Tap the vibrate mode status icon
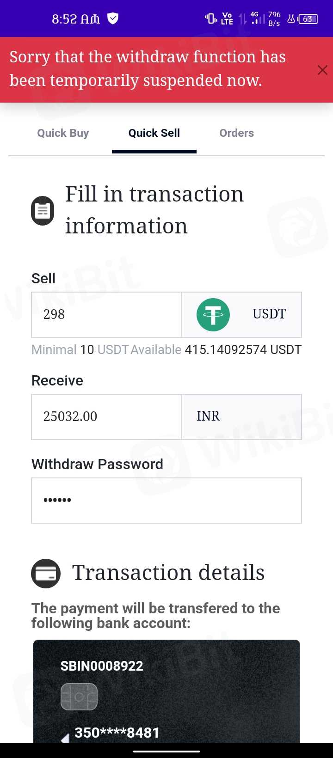 coord(210,18)
